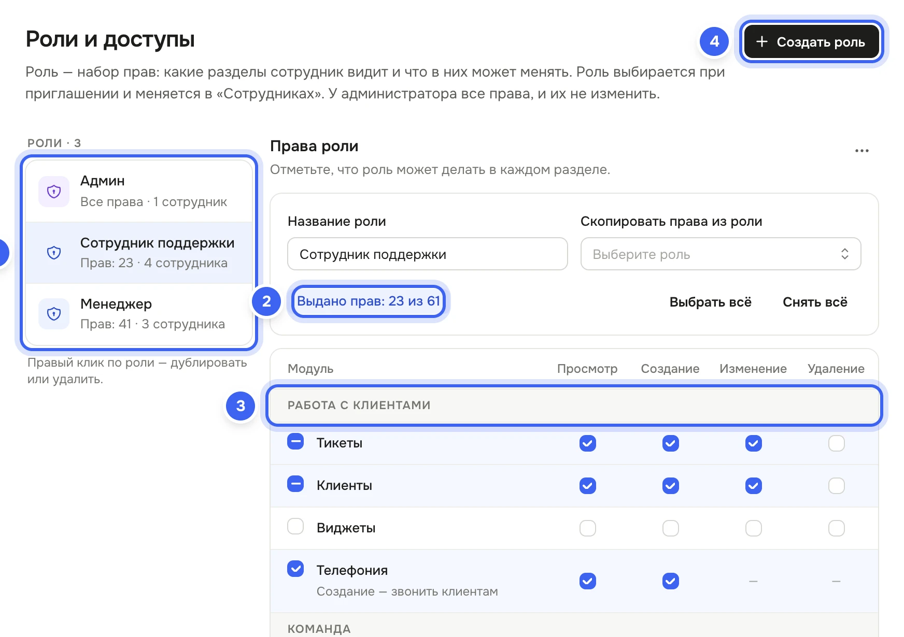Uncheck Просмотр for Телефония
Image resolution: width=904 pixels, height=637 pixels.
588,581
